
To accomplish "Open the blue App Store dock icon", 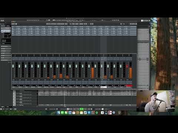I will (89, 113).
